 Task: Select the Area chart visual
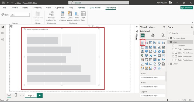(x=147, y=47)
